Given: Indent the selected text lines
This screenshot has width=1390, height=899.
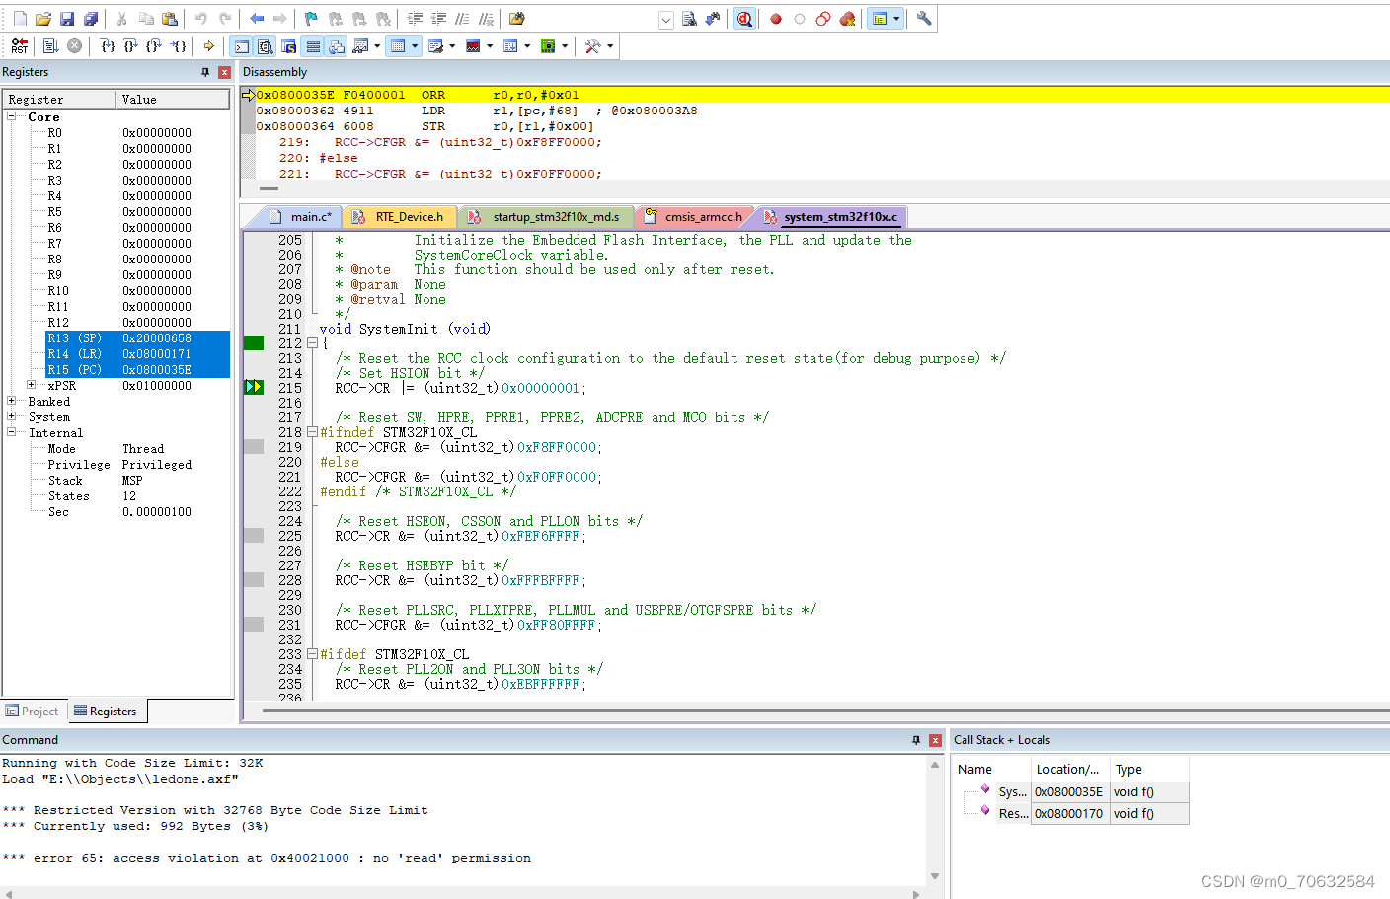Looking at the screenshot, I should pos(415,19).
